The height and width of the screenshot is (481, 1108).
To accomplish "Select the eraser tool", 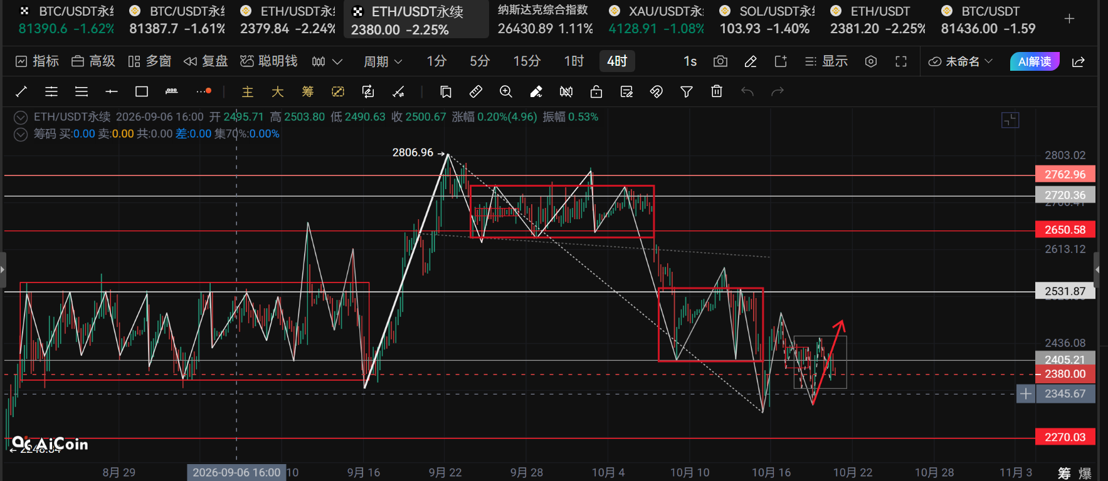I will pyautogui.click(x=536, y=92).
